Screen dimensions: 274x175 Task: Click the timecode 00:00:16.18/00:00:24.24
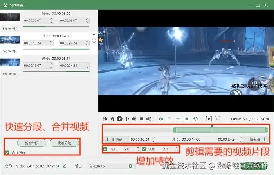250,119
